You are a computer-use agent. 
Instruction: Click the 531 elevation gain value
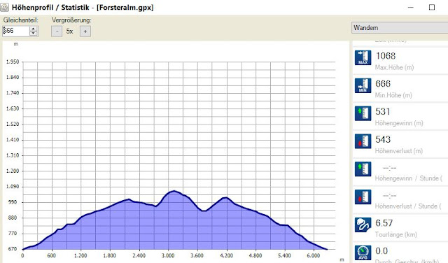(383, 112)
